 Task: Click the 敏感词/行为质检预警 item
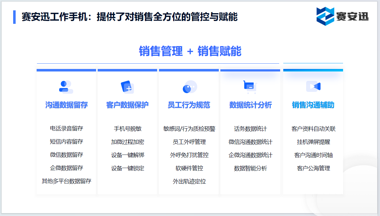(x=189, y=129)
